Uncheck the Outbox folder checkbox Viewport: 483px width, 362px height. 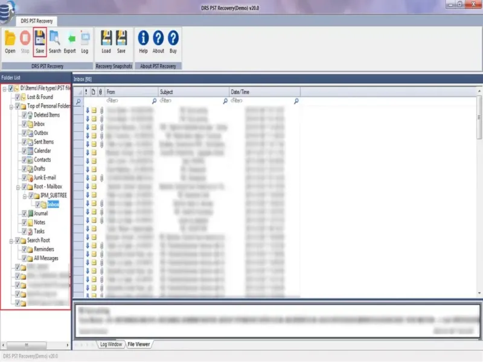tap(24, 133)
